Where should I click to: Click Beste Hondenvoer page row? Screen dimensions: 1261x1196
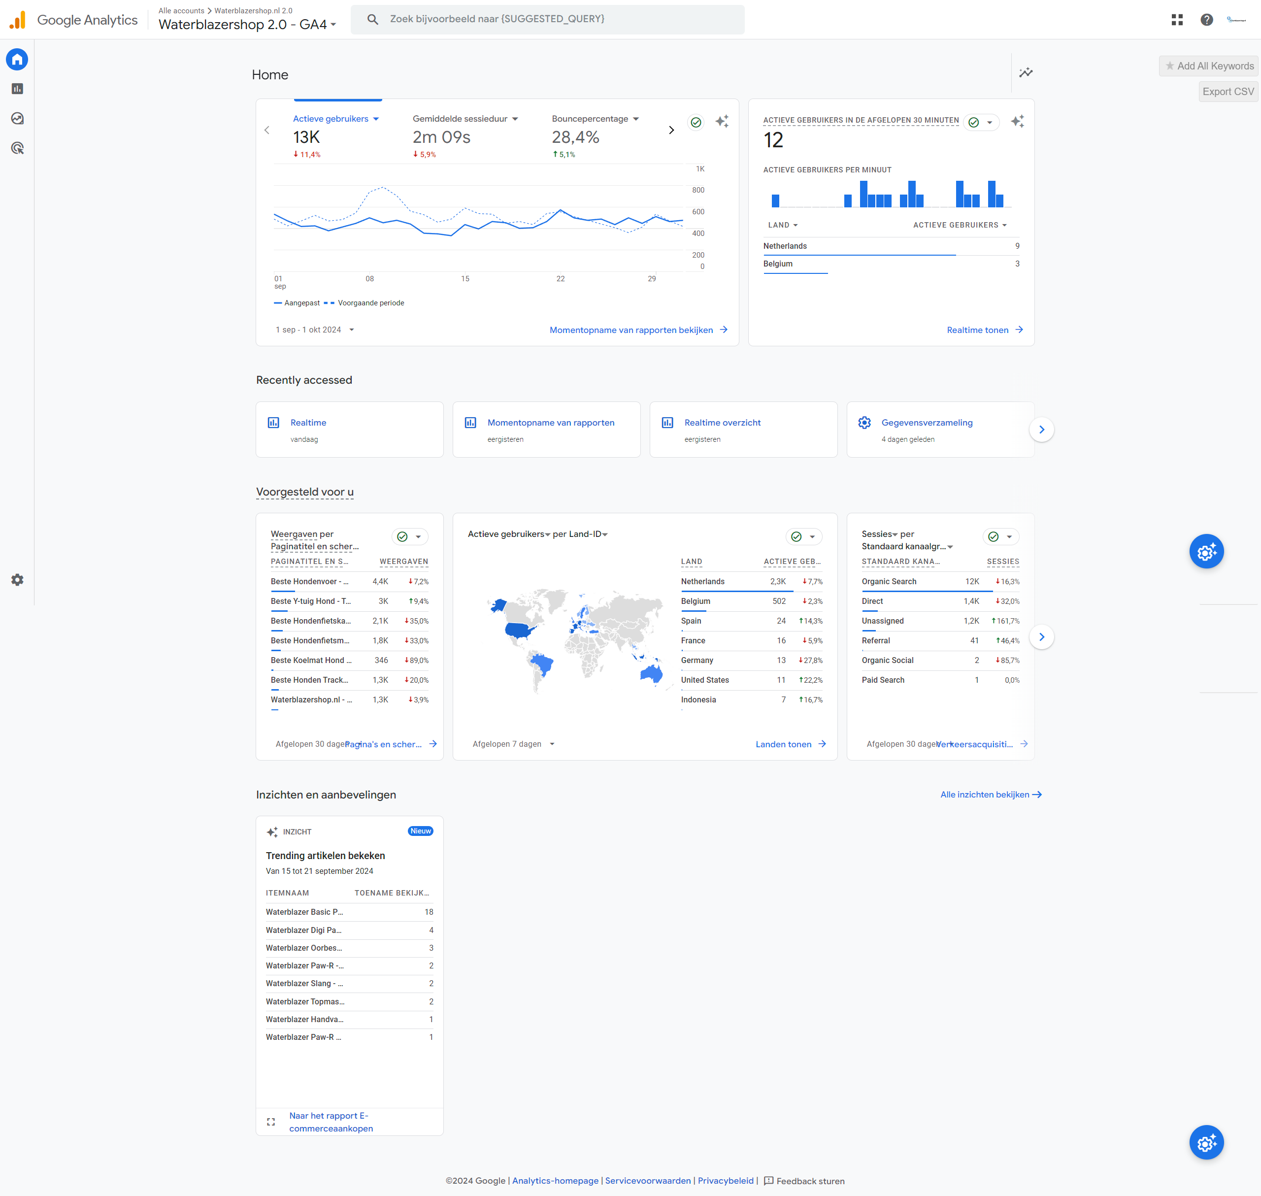(x=349, y=581)
